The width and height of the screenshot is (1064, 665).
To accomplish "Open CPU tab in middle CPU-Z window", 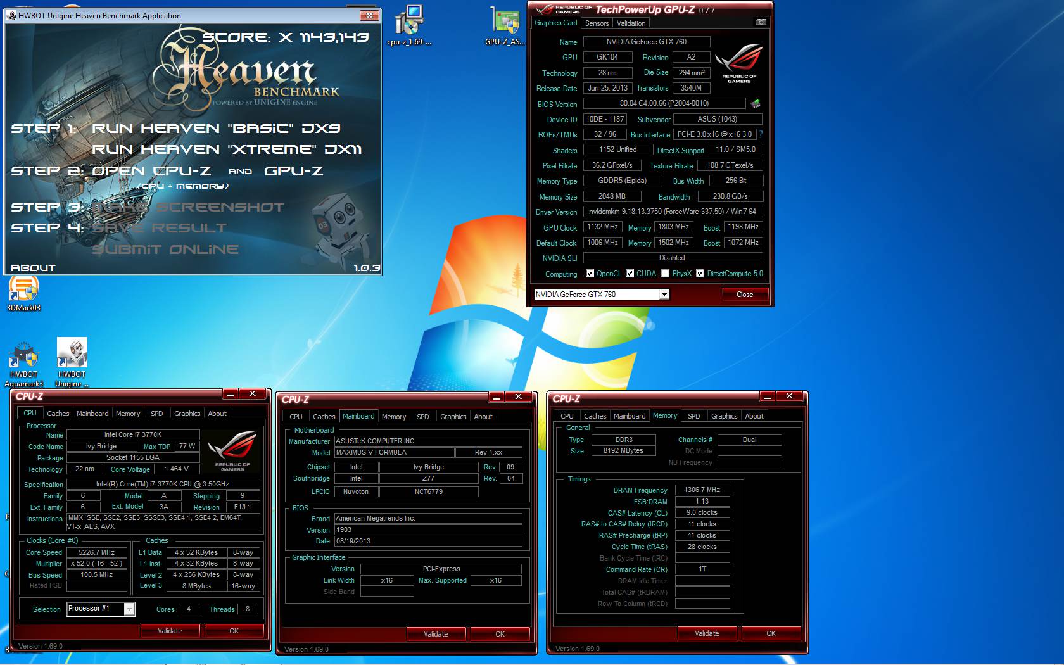I will [x=296, y=417].
